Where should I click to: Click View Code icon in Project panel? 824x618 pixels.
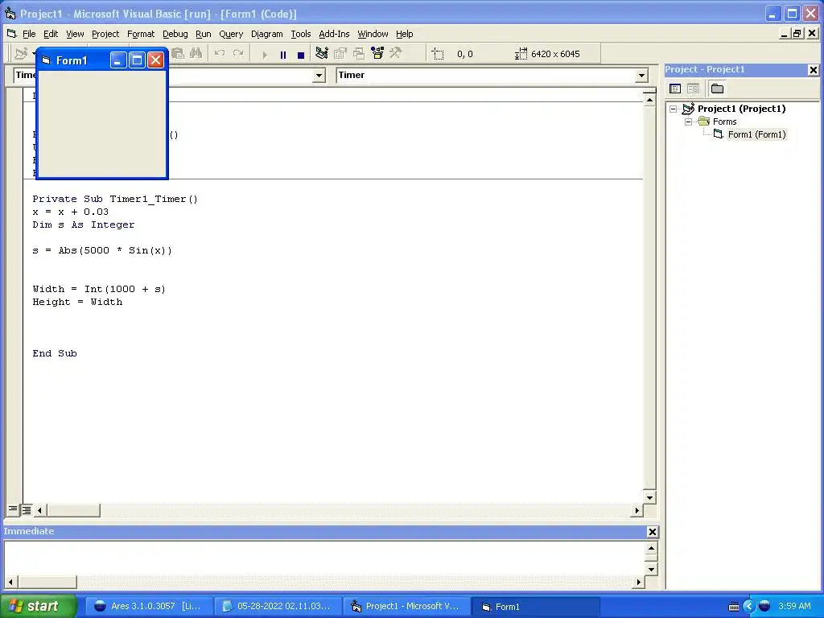675,89
